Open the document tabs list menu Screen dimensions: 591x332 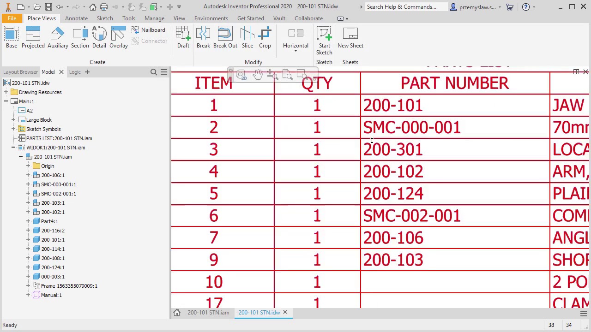(584, 314)
